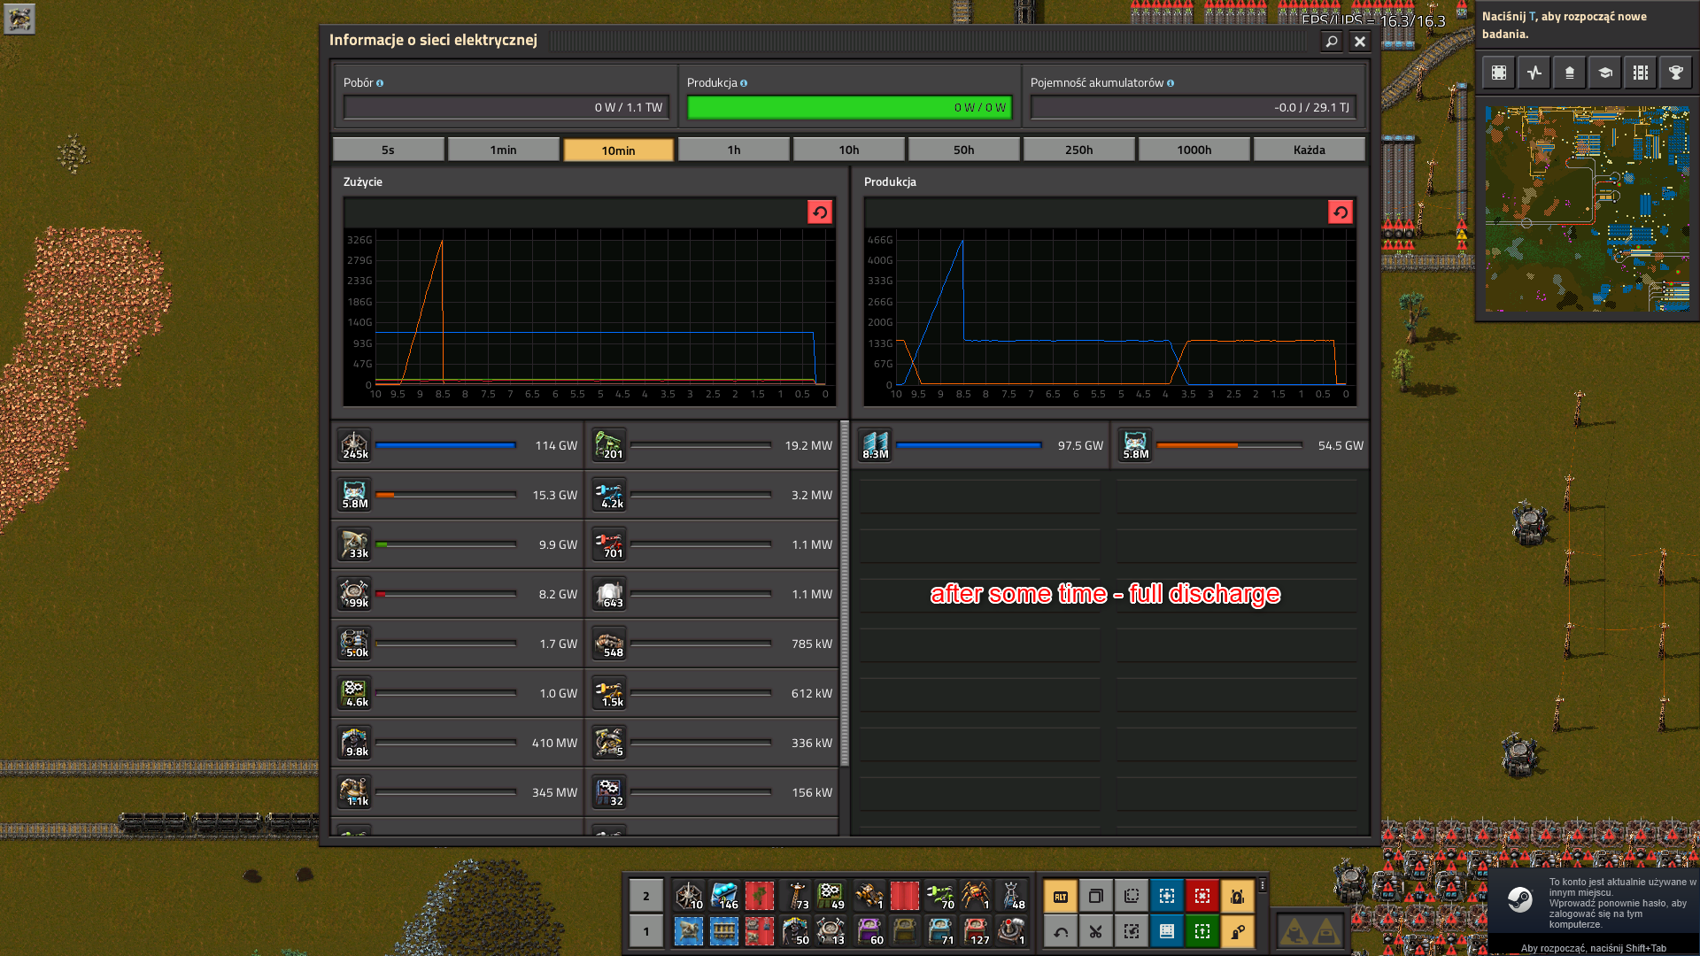Click the 97.5 GW accumulator production bar

pyautogui.click(x=968, y=445)
